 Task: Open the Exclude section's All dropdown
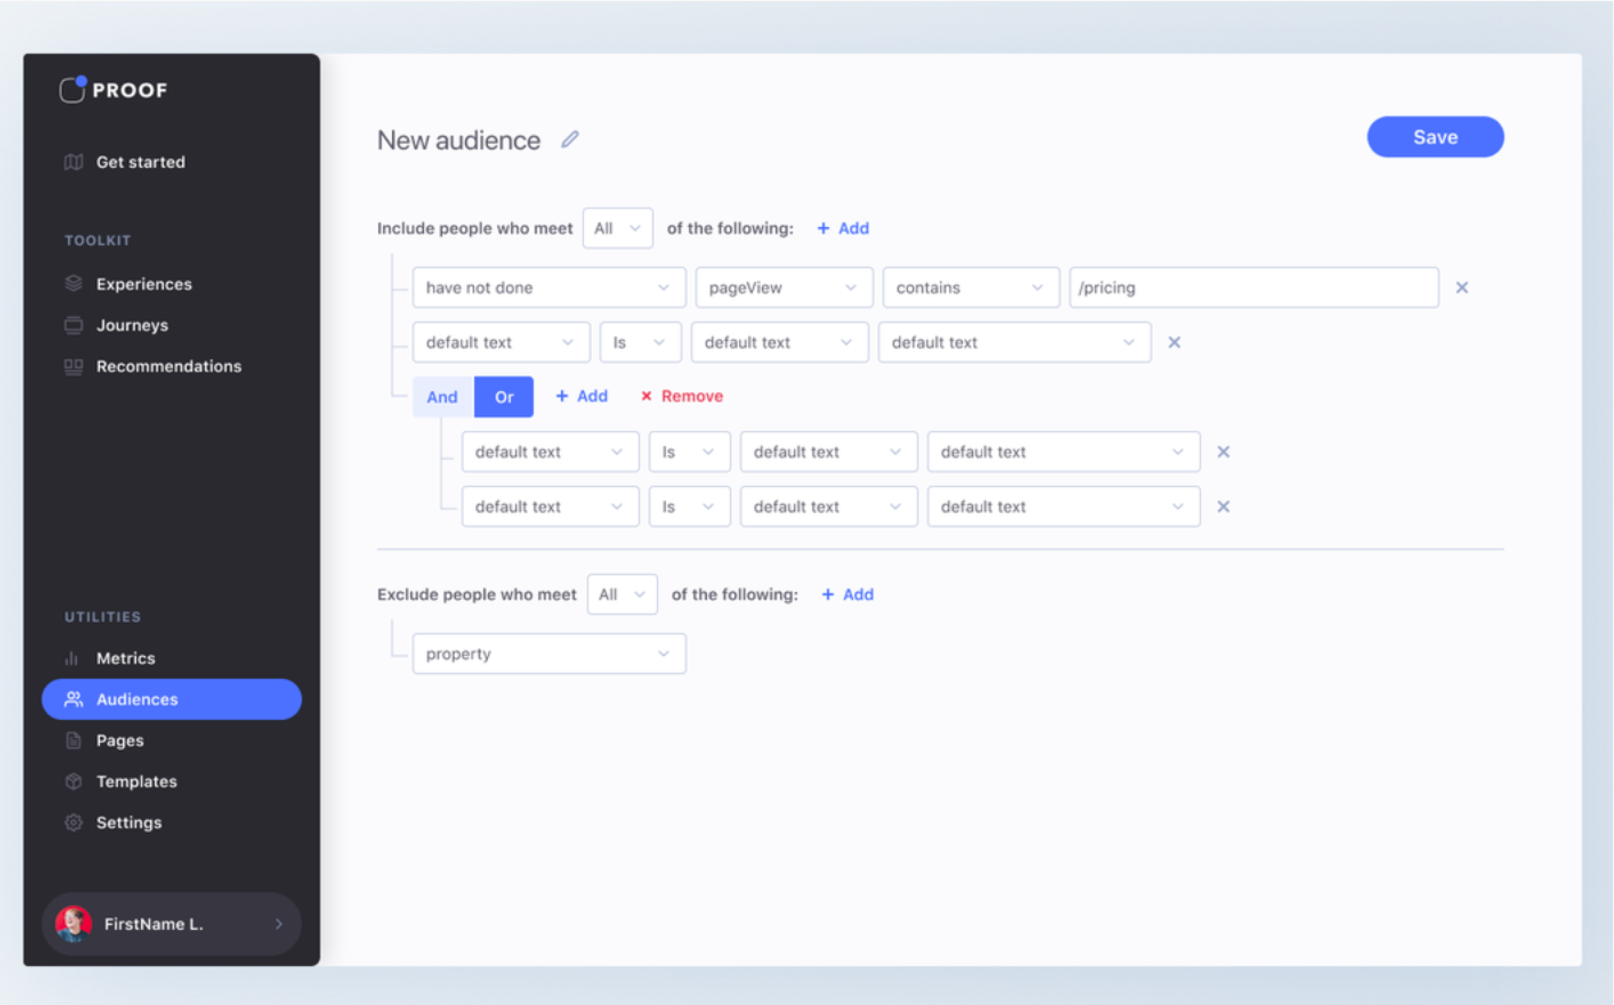point(622,594)
